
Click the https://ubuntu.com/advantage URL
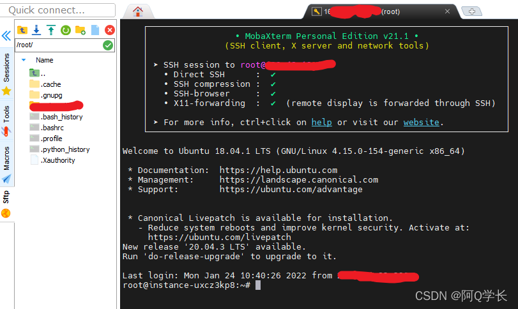(x=291, y=189)
